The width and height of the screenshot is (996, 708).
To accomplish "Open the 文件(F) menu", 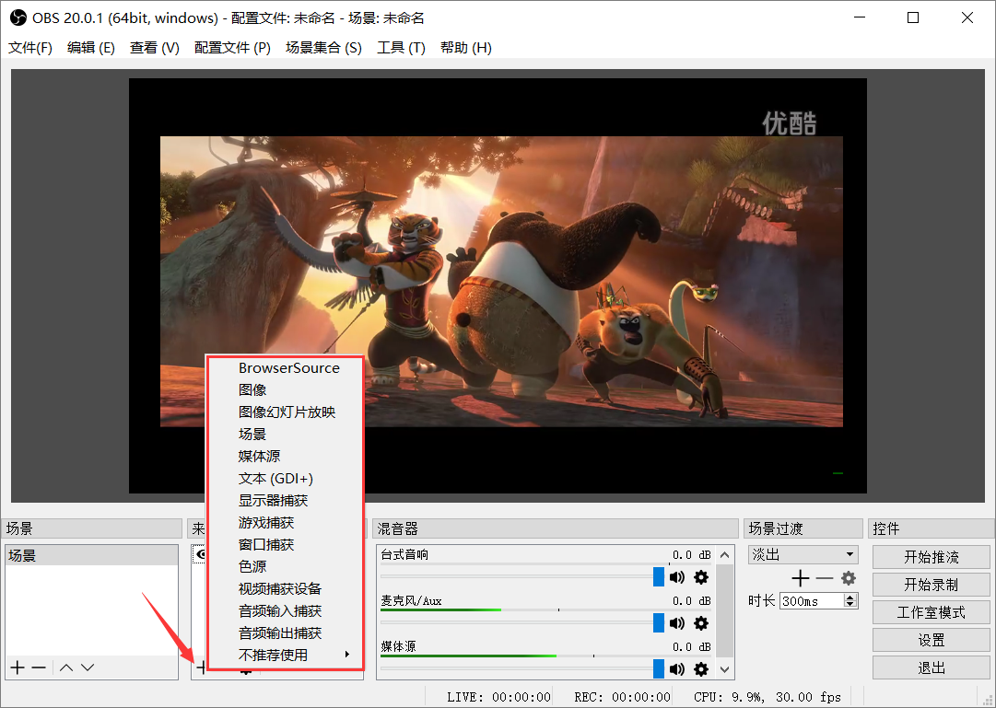I will pos(30,48).
